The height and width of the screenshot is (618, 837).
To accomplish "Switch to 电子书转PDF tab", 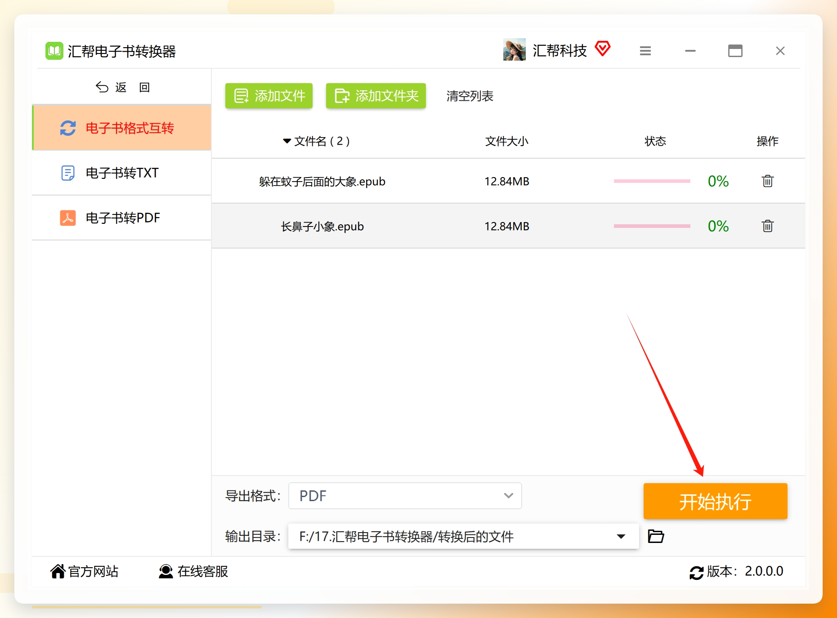I will click(x=122, y=218).
